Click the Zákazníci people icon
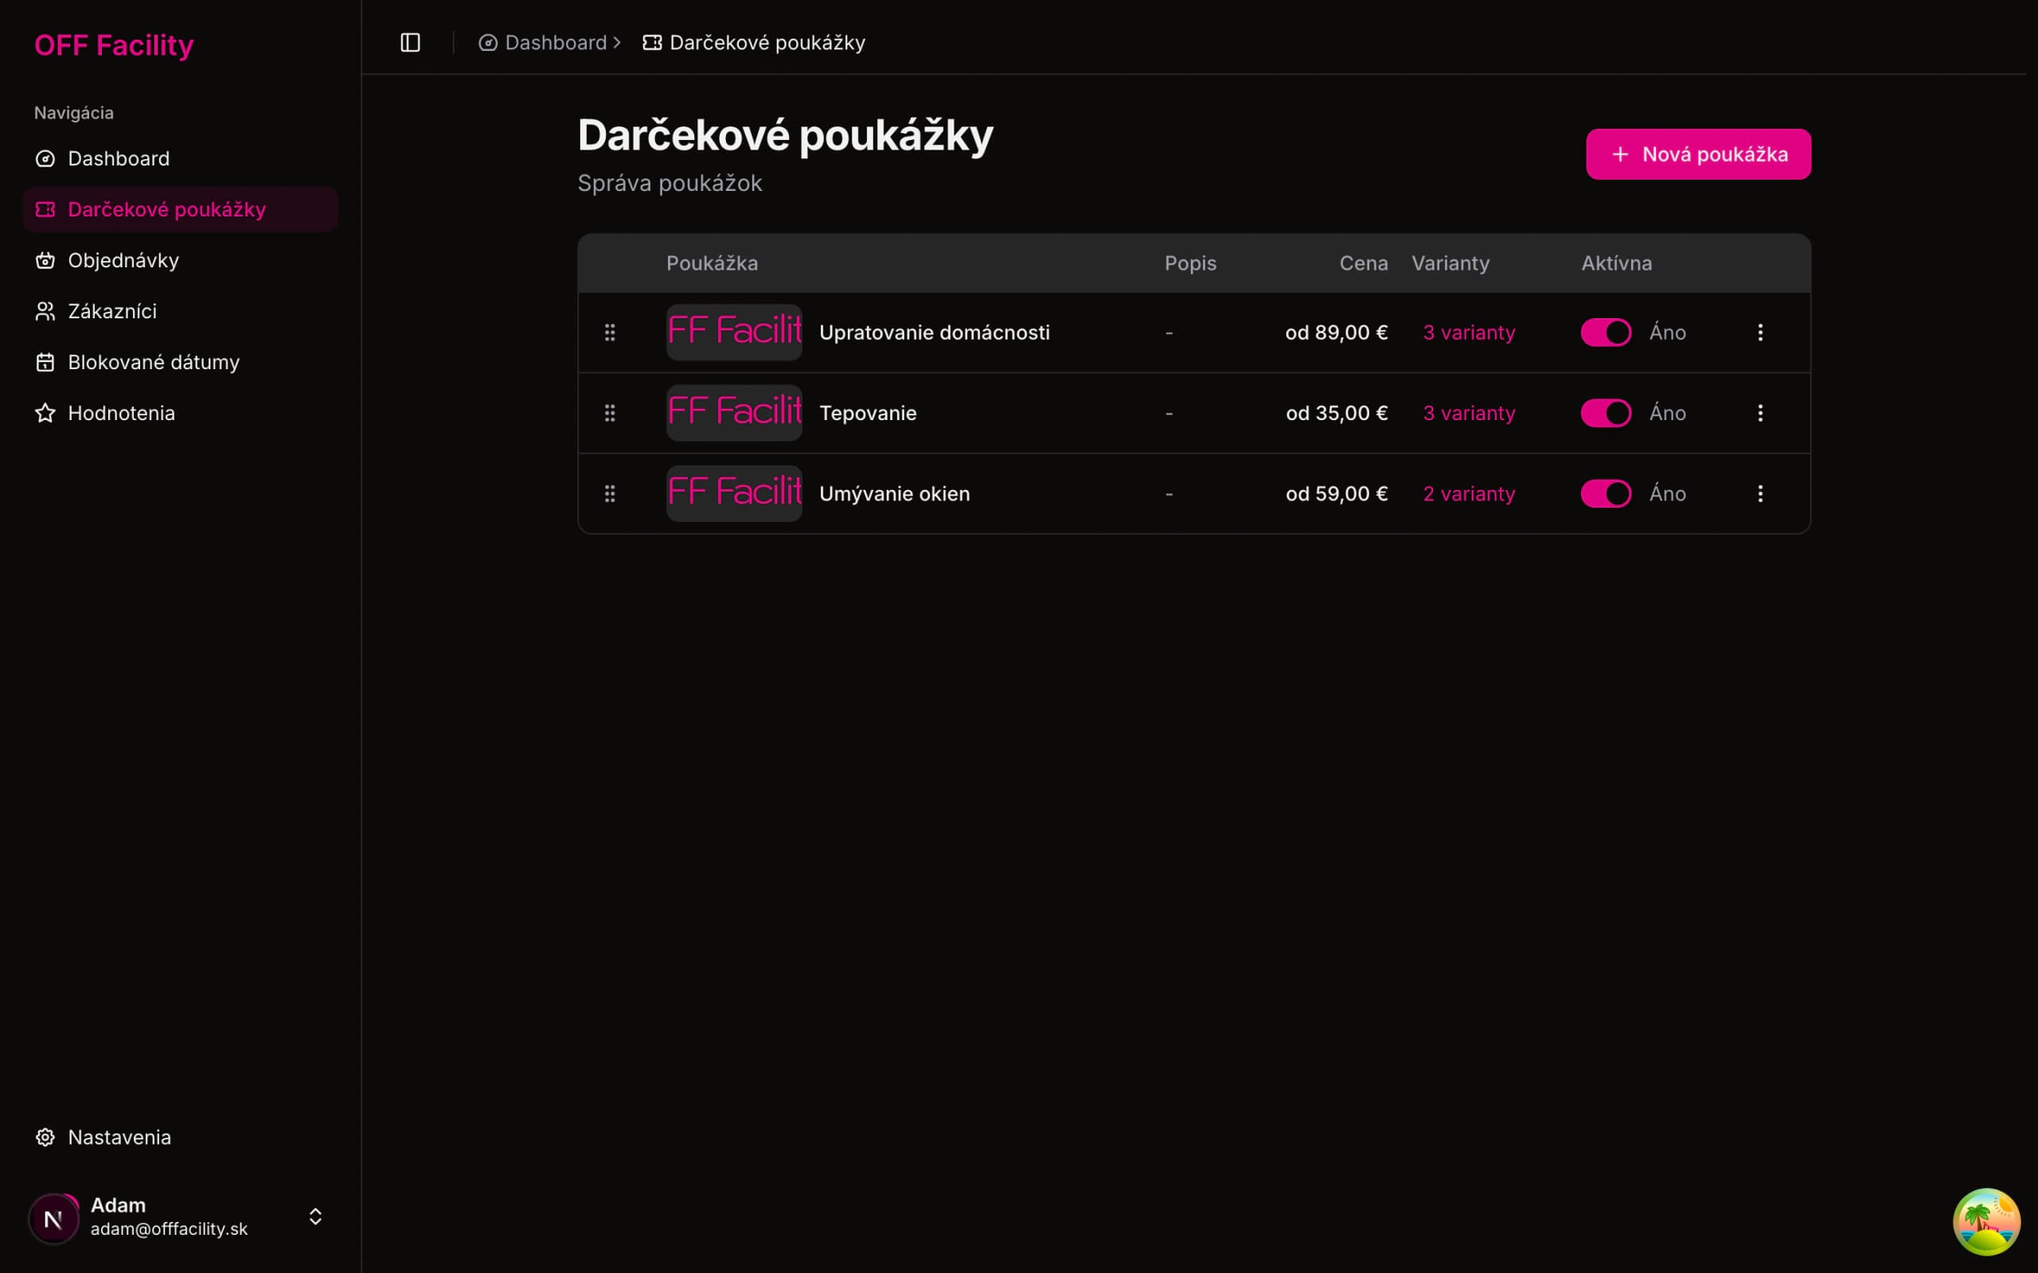The image size is (2038, 1273). click(x=45, y=310)
